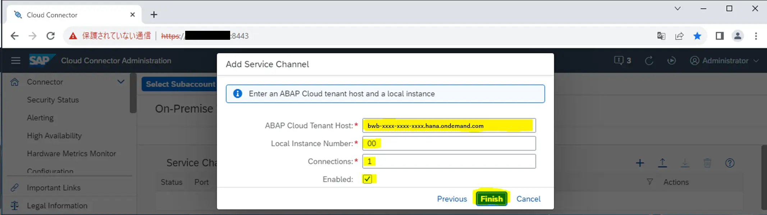Click the filter funnel icon
767x215 pixels.
point(650,182)
